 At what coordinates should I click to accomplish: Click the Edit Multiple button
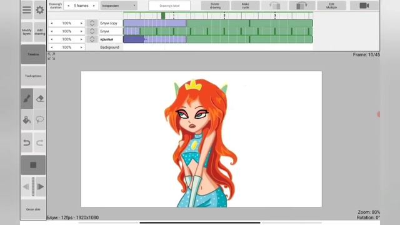click(331, 6)
